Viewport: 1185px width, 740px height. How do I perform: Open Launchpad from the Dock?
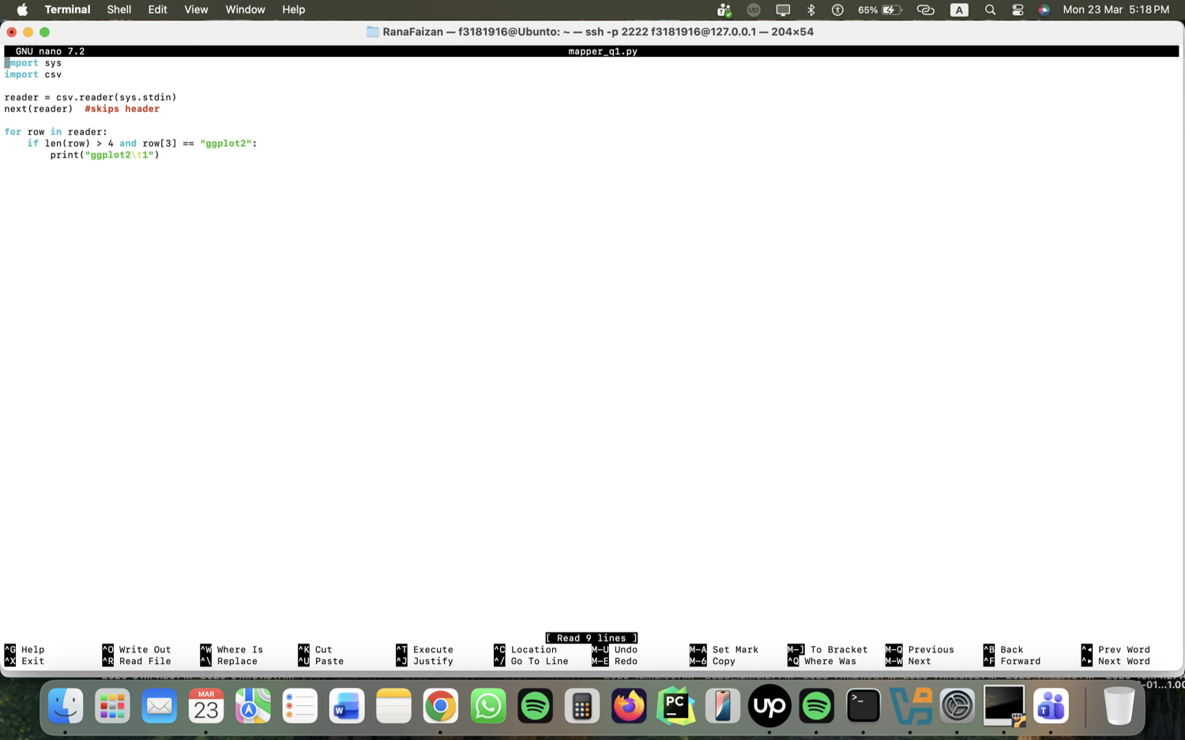tap(112, 706)
